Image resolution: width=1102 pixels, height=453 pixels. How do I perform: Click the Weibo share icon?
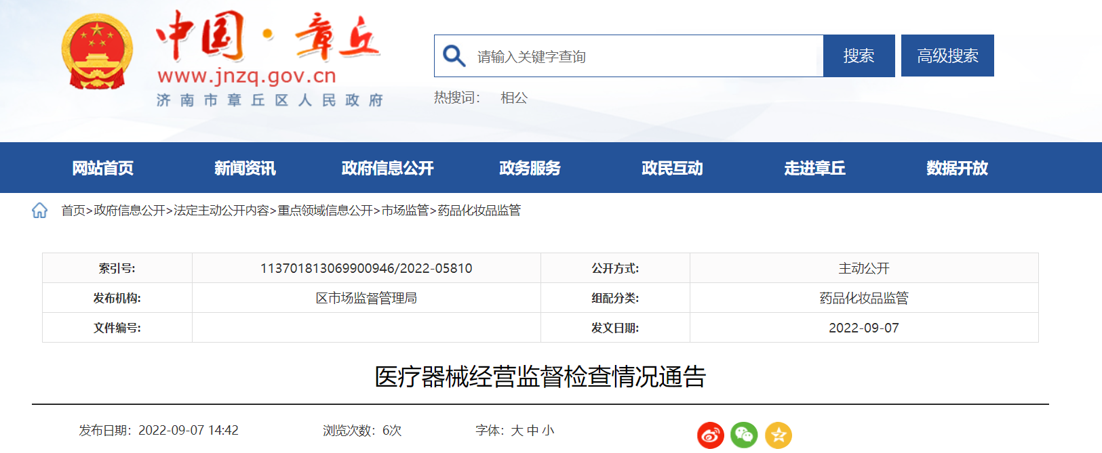click(x=710, y=435)
